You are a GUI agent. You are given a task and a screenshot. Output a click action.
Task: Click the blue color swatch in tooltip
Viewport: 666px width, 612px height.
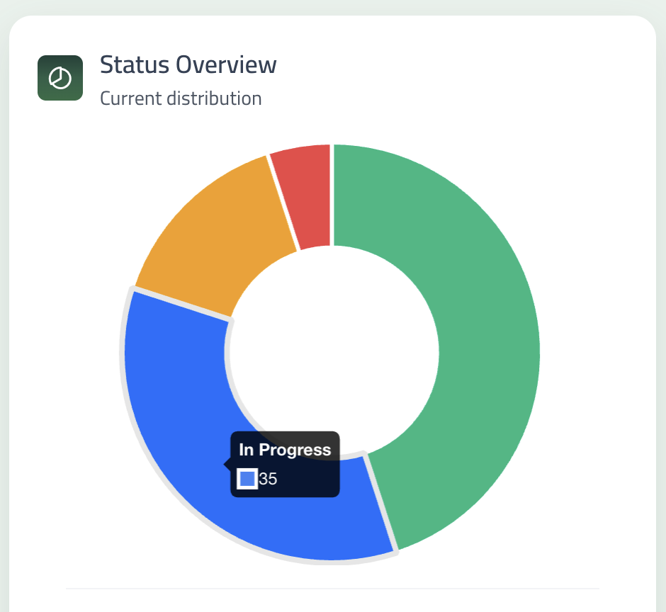(247, 479)
